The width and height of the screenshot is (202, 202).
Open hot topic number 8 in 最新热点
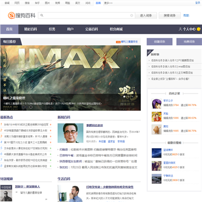click(25, 166)
